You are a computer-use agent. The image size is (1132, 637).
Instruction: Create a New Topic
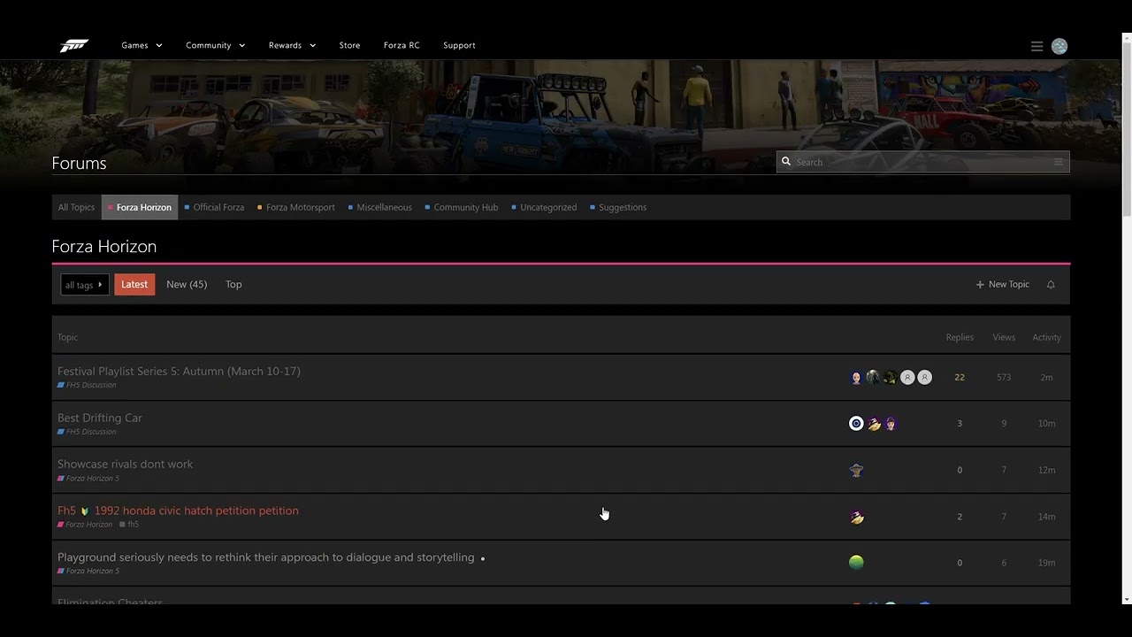[x=1003, y=285]
